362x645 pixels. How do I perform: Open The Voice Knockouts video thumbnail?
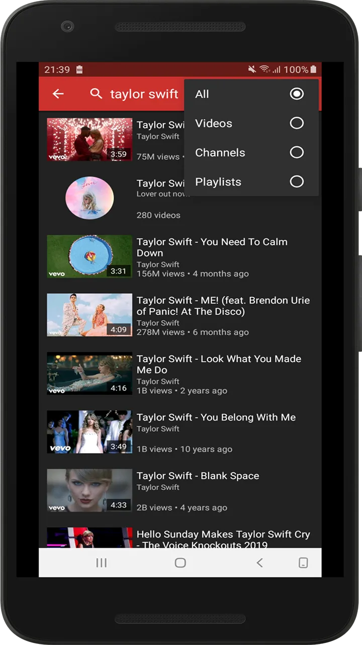[89, 538]
